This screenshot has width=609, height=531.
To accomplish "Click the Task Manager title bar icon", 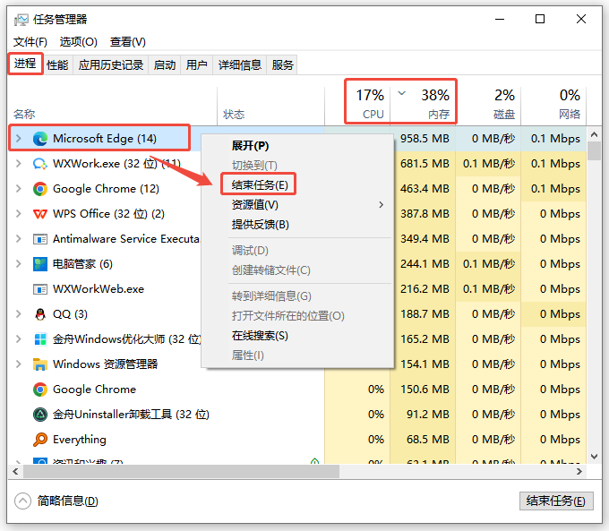I will pyautogui.click(x=21, y=20).
